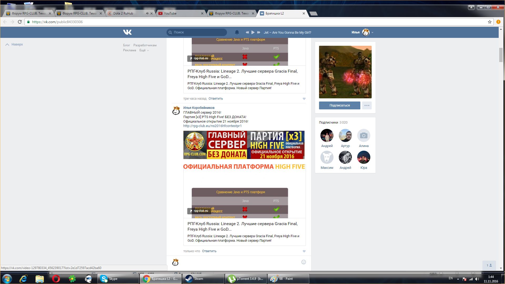Play the current music track
This screenshot has height=284, width=505.
[253, 32]
